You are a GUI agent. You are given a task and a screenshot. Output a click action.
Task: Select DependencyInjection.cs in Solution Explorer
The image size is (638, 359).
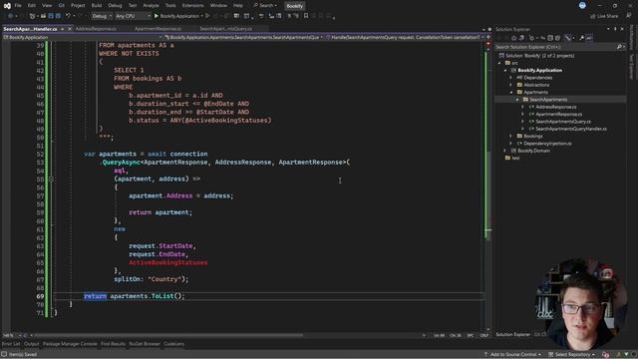[x=547, y=144]
